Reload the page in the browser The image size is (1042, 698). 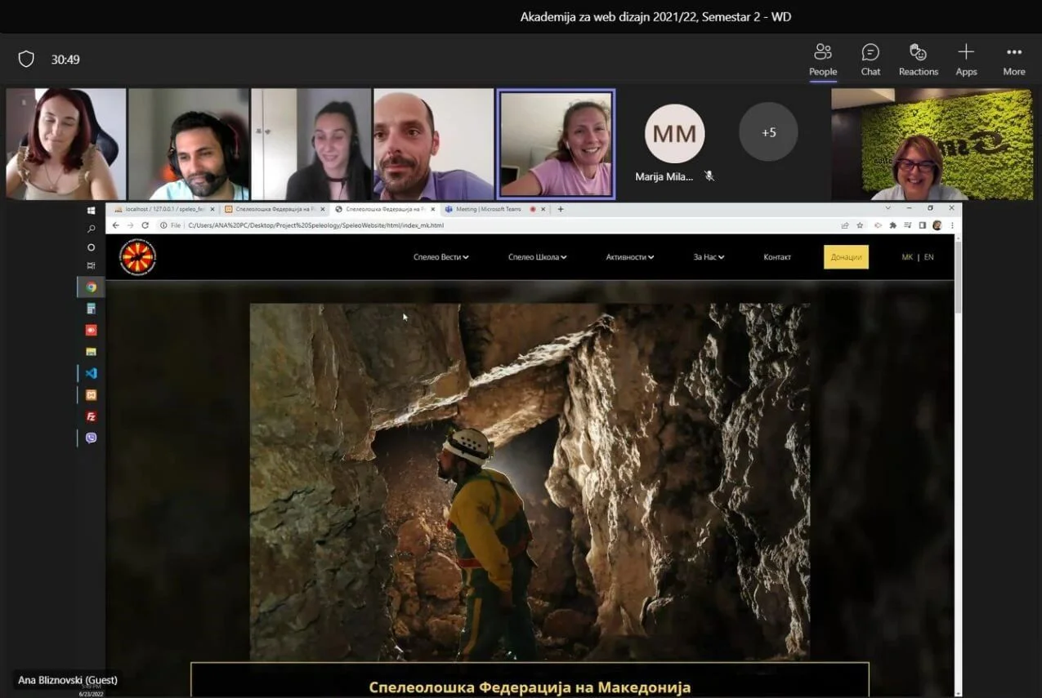145,225
